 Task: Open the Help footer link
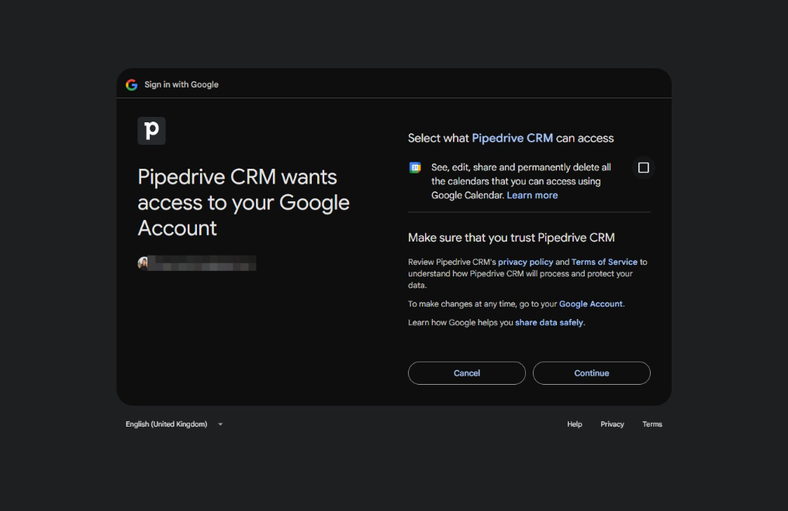coord(575,424)
